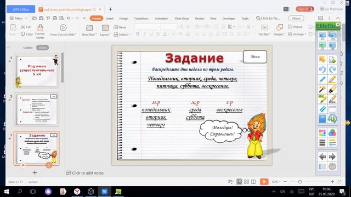Click the Save icon in quick access toolbar
This screenshot has width=351, height=197.
[x=41, y=18]
